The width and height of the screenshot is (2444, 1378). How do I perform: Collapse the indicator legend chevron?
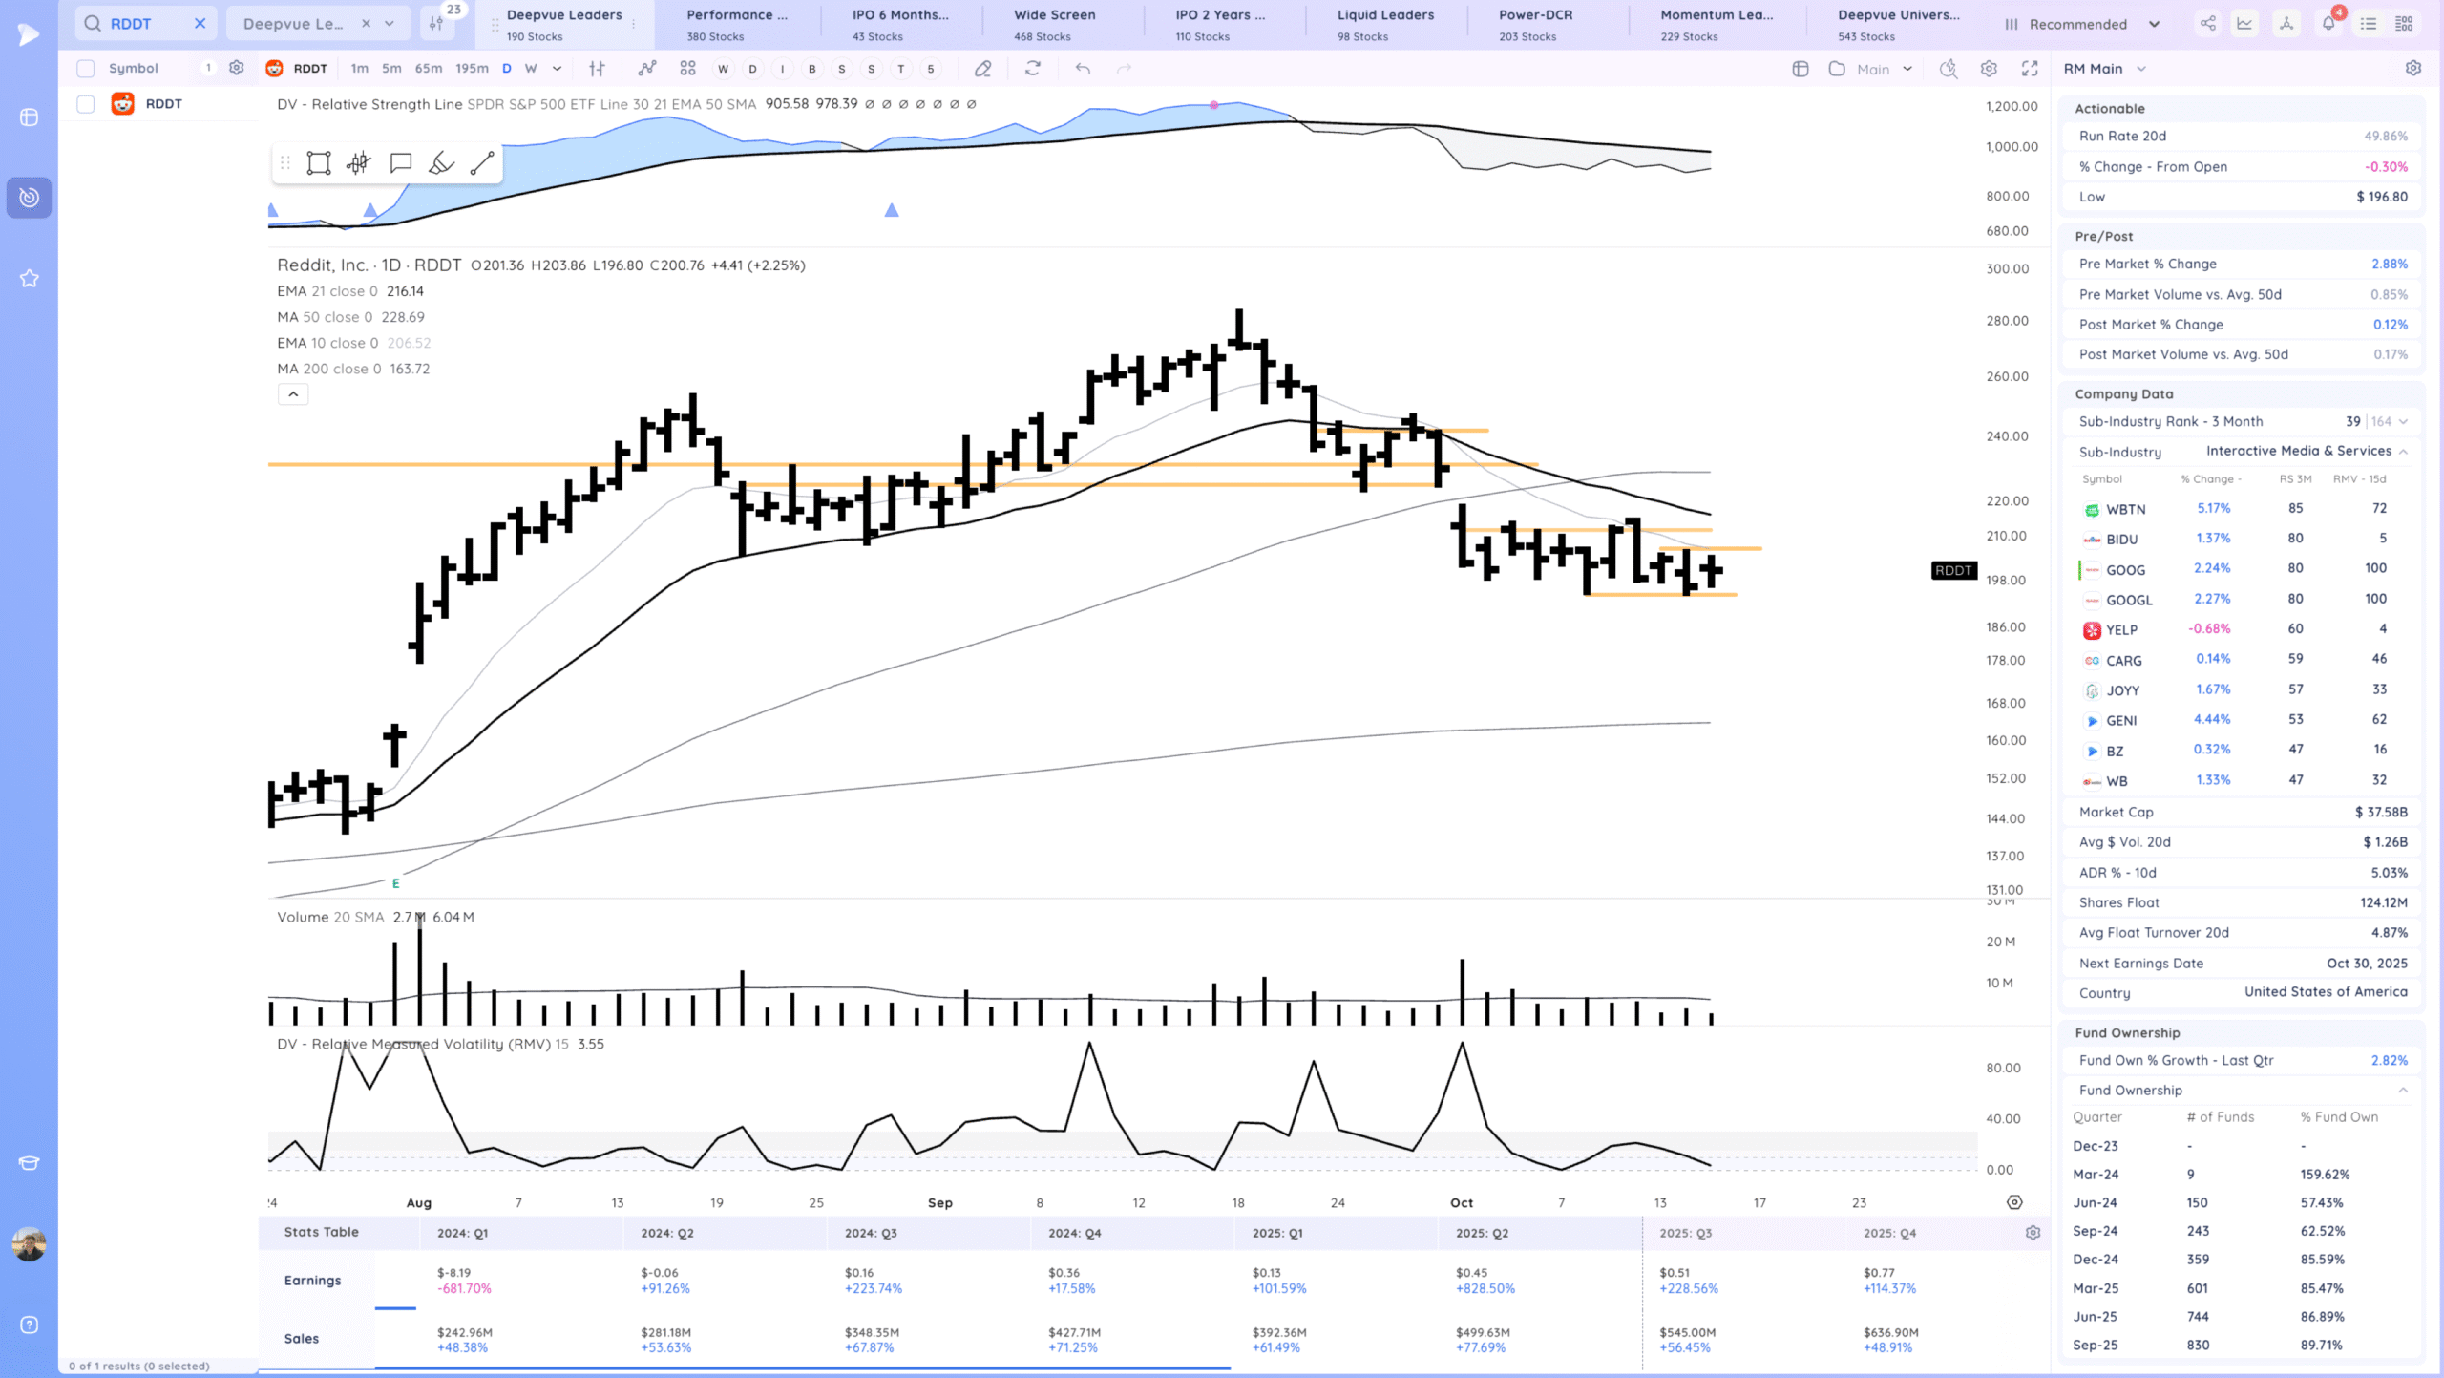pyautogui.click(x=293, y=394)
